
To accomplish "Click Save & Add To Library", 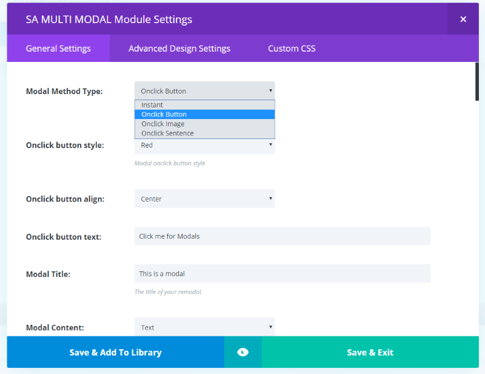I will click(115, 352).
